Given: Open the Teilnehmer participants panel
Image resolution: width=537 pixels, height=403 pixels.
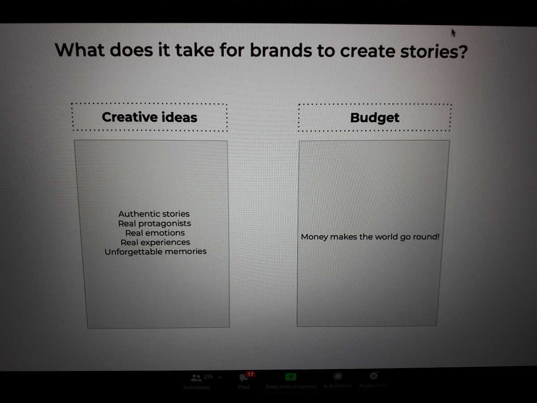Looking at the screenshot, I should [x=196, y=381].
